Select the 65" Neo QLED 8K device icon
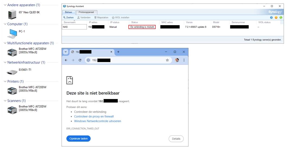 click(12, 15)
